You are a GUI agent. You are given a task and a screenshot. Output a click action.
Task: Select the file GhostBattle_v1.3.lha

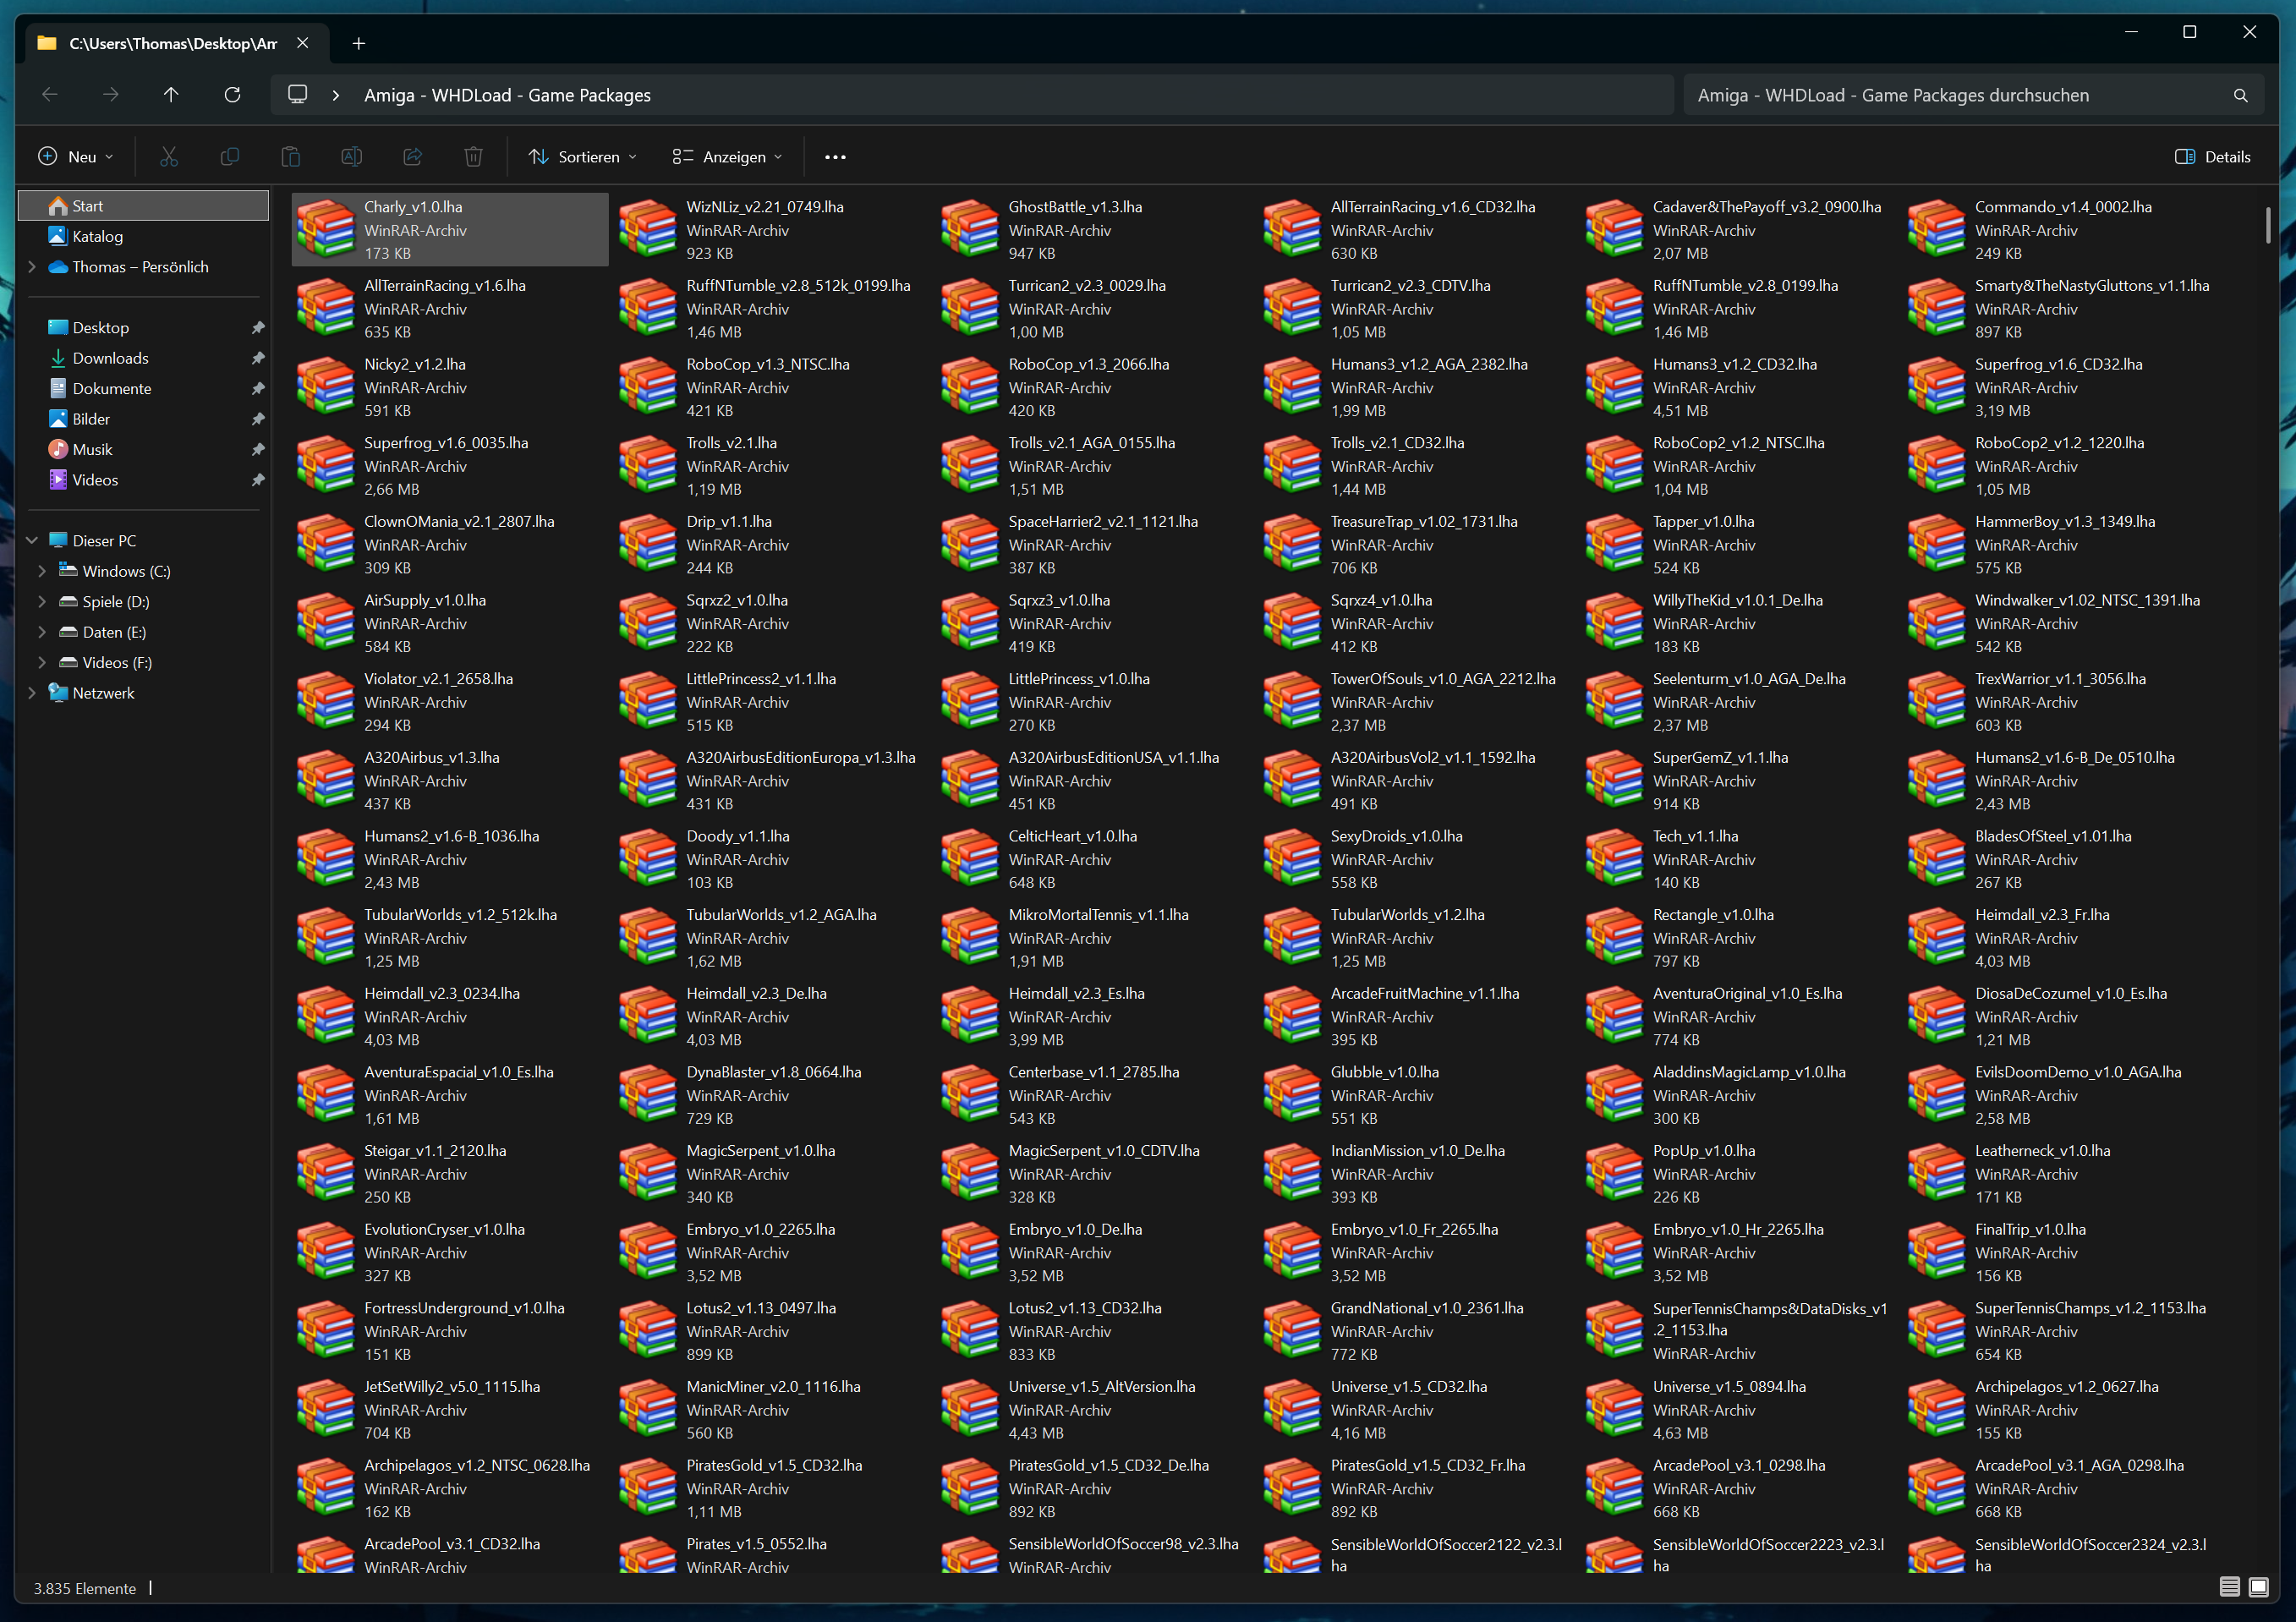coord(1094,230)
